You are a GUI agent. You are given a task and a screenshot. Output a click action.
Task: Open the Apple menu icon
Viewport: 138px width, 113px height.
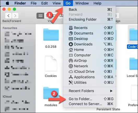pos(8,3)
